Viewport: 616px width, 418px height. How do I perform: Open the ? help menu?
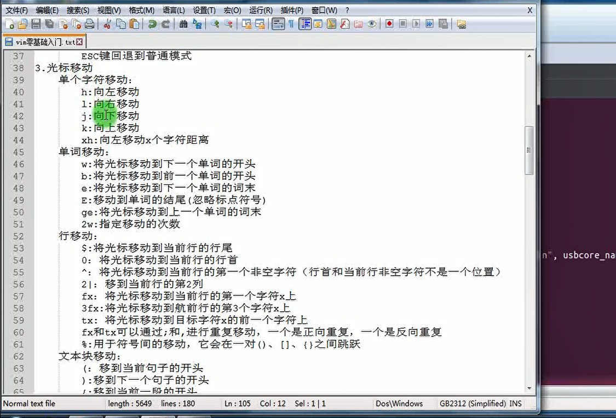[347, 10]
